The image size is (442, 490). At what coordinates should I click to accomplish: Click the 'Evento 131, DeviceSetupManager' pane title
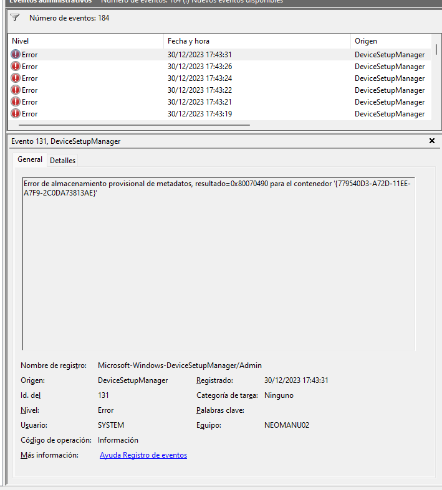click(65, 141)
